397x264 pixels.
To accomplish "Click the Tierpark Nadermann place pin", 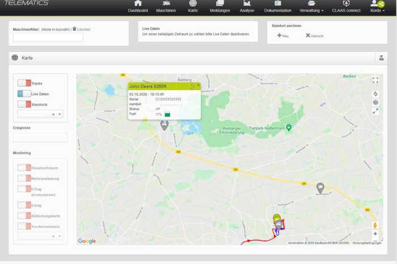I will pyautogui.click(x=288, y=127).
